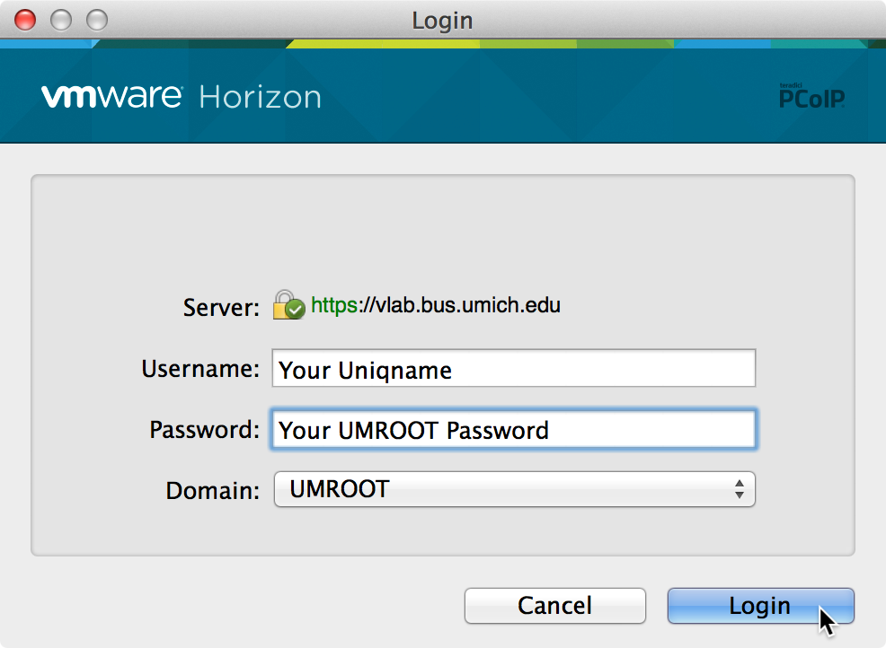The width and height of the screenshot is (886, 648).
Task: Focus the Username field with Your Uniqname
Action: pos(513,369)
